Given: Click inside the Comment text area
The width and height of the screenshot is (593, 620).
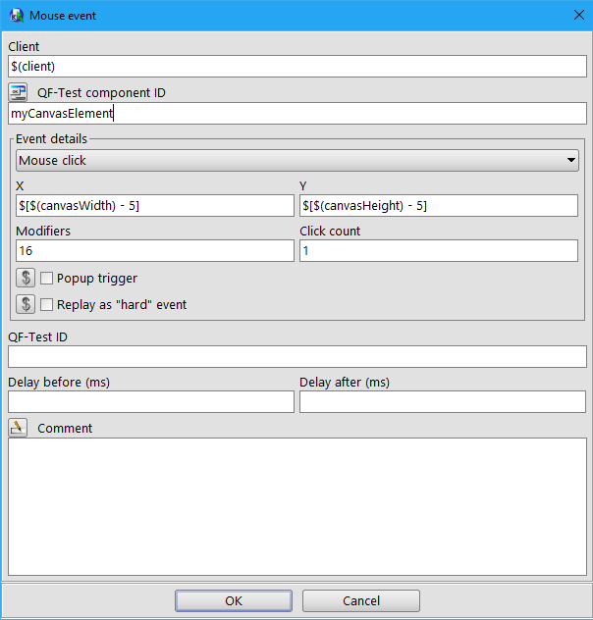Looking at the screenshot, I should (297, 506).
